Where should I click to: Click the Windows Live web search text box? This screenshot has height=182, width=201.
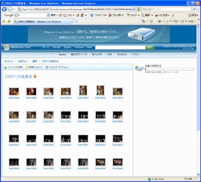coord(120,47)
